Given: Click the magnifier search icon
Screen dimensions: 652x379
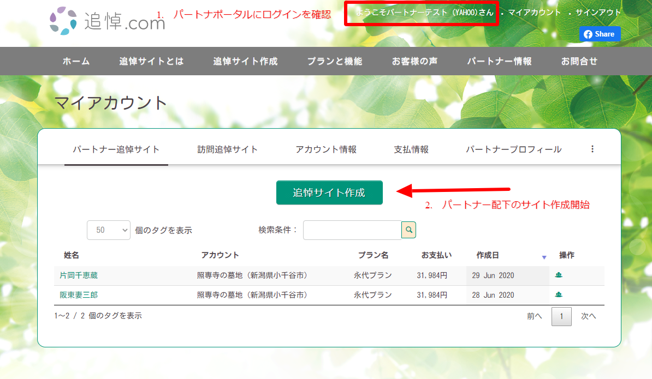Looking at the screenshot, I should tap(408, 230).
